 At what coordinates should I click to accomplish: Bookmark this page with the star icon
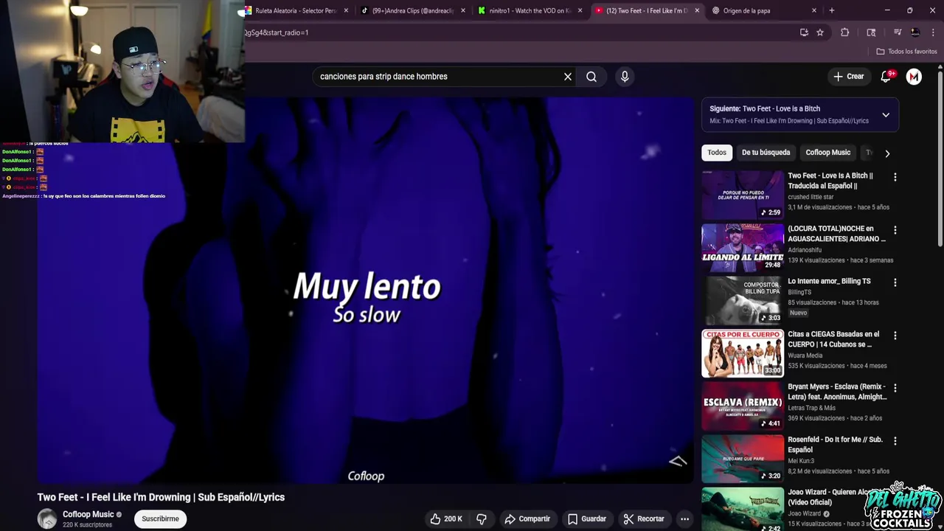pos(820,32)
